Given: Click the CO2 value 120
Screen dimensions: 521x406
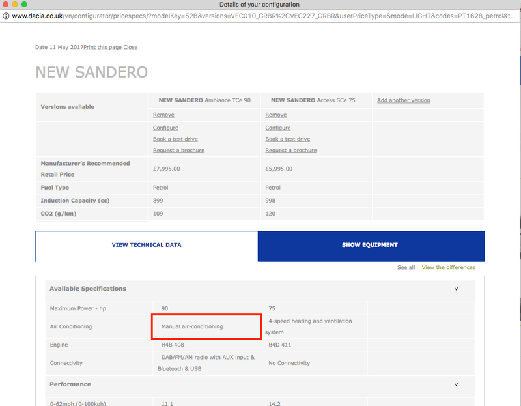Looking at the screenshot, I should tap(270, 214).
